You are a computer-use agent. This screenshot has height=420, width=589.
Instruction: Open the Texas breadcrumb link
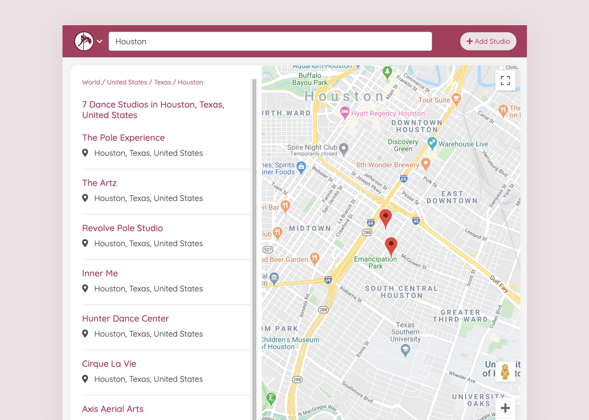tap(162, 82)
